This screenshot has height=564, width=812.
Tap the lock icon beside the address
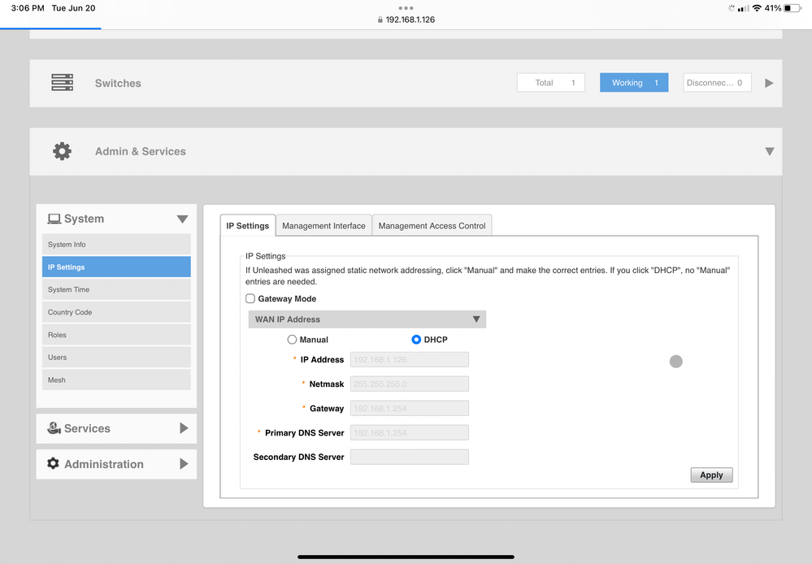380,20
